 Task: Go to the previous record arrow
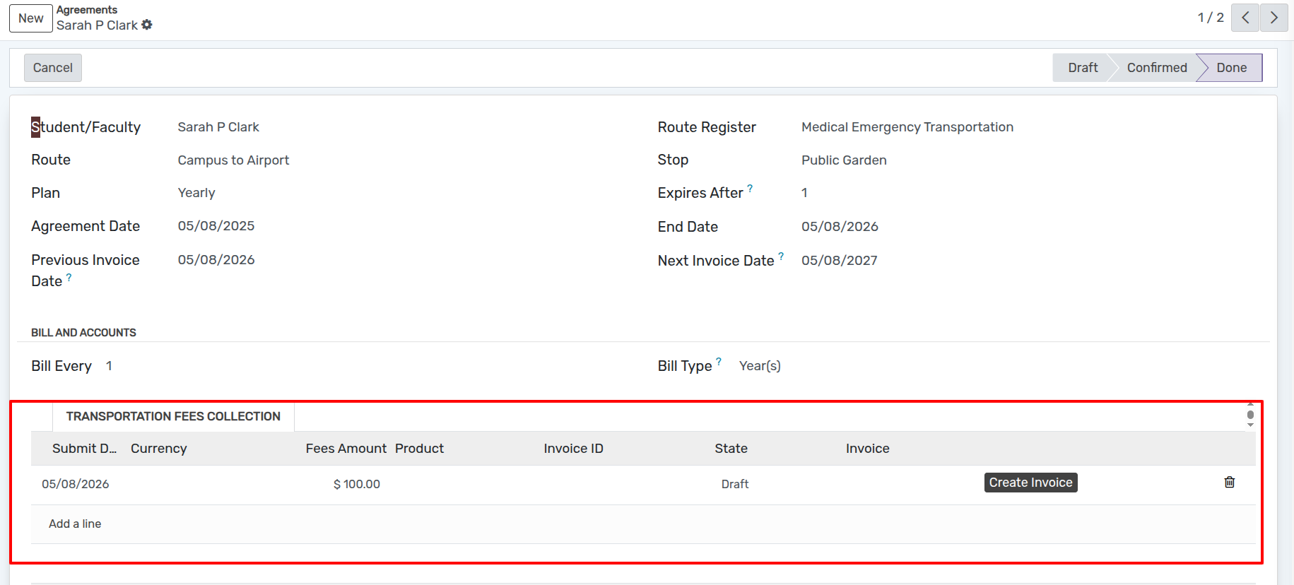1245,18
